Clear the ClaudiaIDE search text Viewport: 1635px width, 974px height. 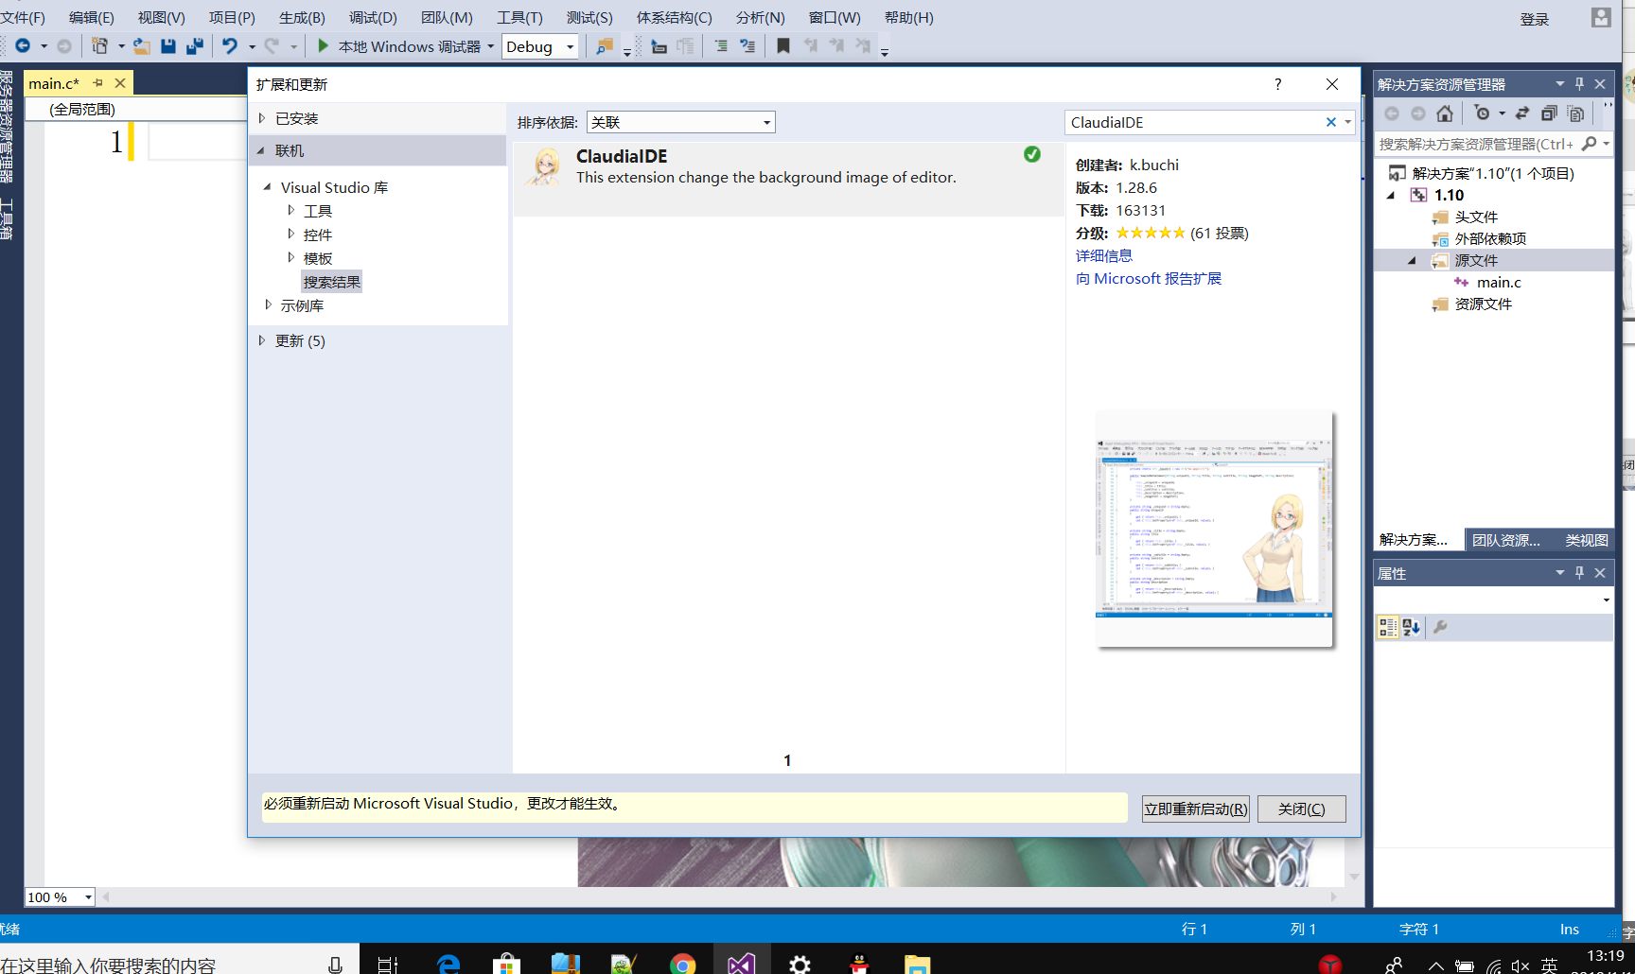(1331, 122)
